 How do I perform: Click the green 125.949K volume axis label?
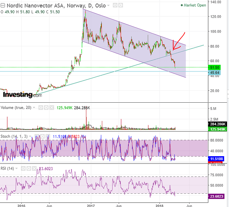pos(218,129)
